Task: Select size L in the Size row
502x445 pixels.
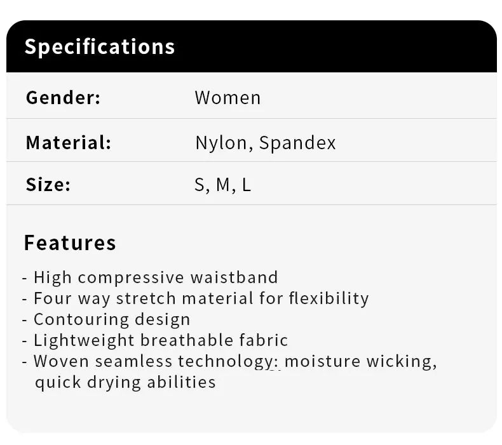Action: 246,185
